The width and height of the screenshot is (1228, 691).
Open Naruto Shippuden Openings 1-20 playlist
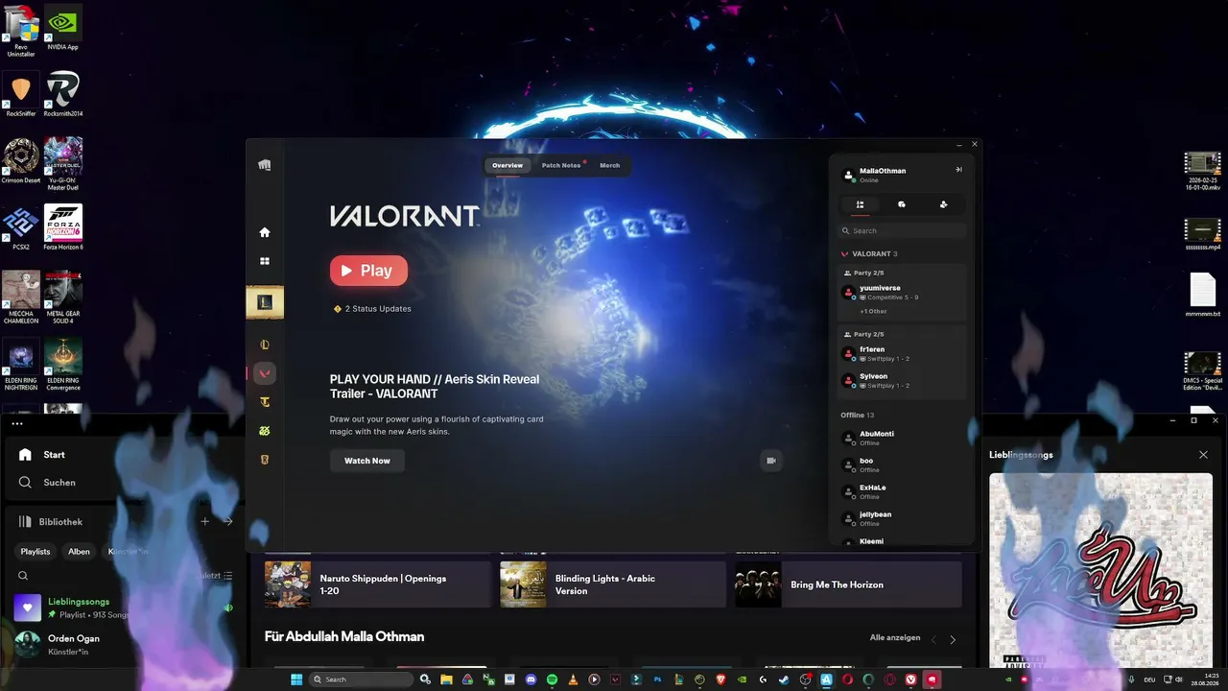coord(378,584)
